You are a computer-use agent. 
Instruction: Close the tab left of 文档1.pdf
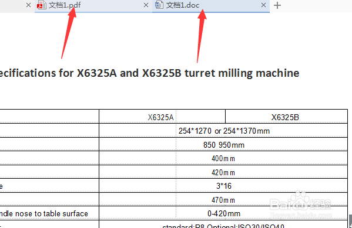click(x=28, y=5)
